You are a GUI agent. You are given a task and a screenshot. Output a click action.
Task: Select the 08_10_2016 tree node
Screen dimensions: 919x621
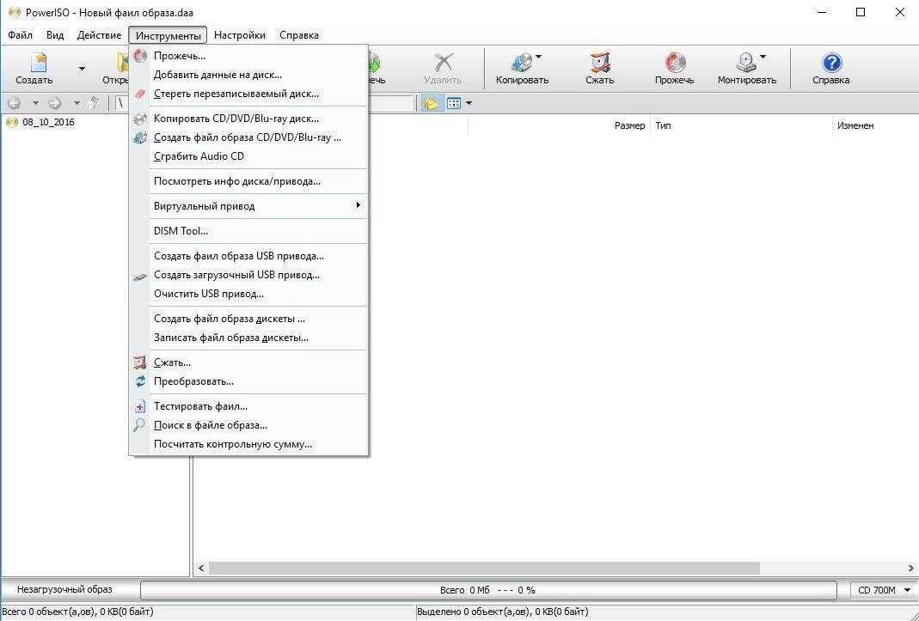pos(48,123)
